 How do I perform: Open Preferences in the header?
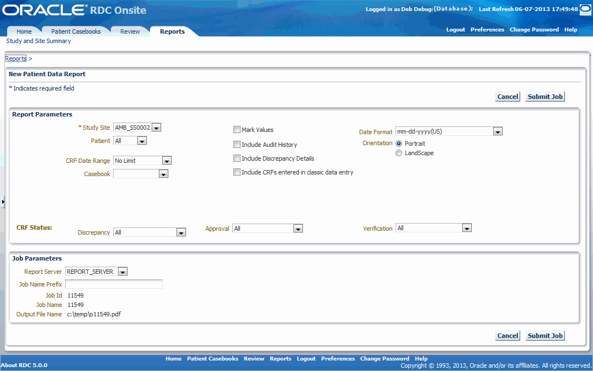(488, 29)
